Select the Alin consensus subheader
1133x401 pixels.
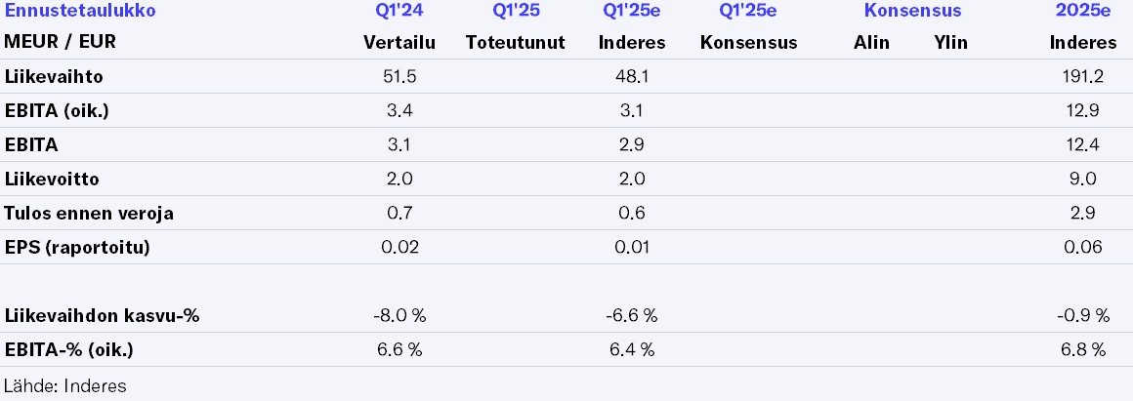871,43
